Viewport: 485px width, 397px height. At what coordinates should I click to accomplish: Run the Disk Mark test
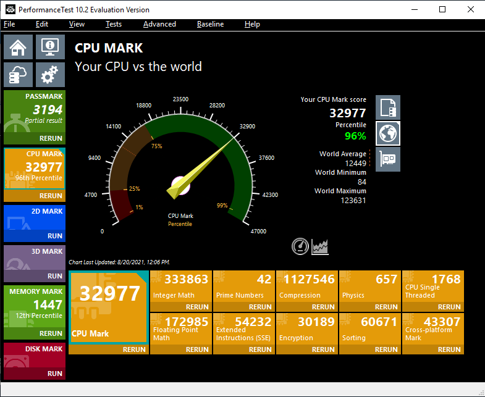coord(35,374)
